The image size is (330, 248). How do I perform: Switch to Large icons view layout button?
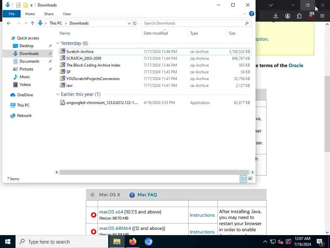click(x=250, y=179)
